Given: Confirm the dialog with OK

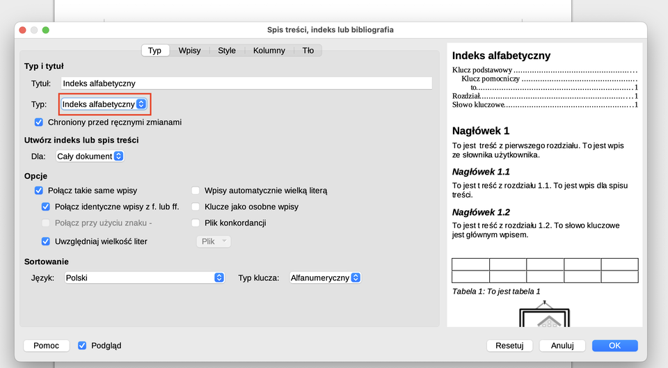Looking at the screenshot, I should point(614,346).
